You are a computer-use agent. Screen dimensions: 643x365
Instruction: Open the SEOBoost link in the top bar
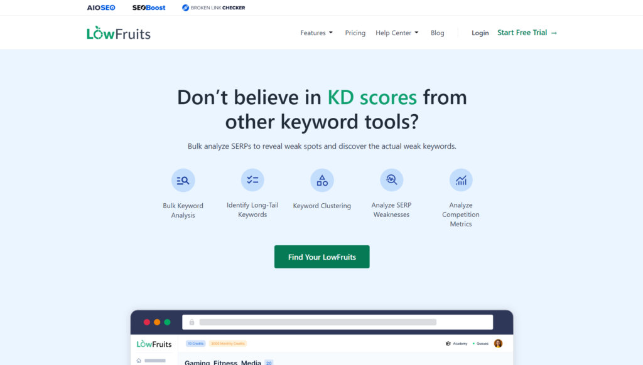tap(149, 8)
